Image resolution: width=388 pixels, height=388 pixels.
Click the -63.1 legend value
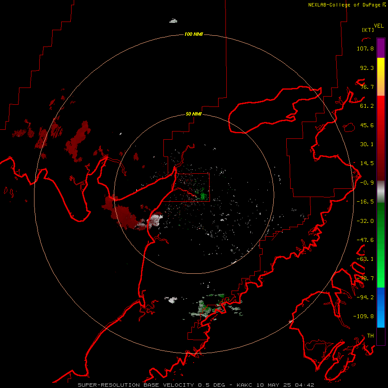coord(365,259)
